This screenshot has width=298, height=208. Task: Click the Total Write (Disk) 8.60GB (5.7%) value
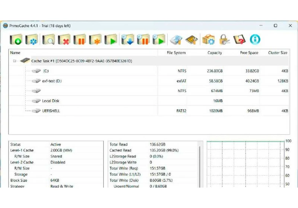[161, 181]
